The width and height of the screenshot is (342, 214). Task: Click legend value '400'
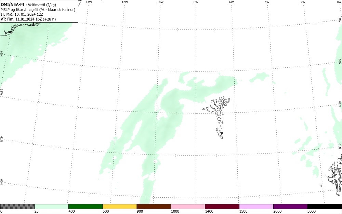tap(71, 211)
